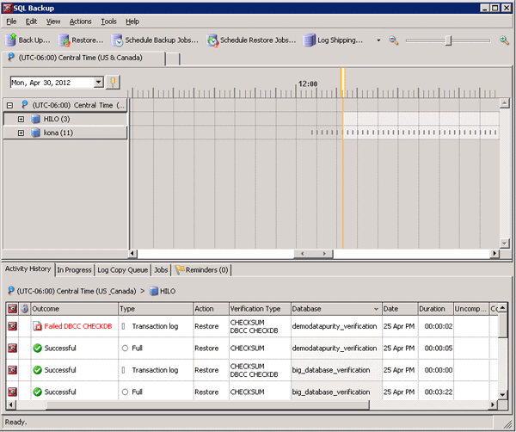Click the red icon on Failed DBCC row

(12, 326)
